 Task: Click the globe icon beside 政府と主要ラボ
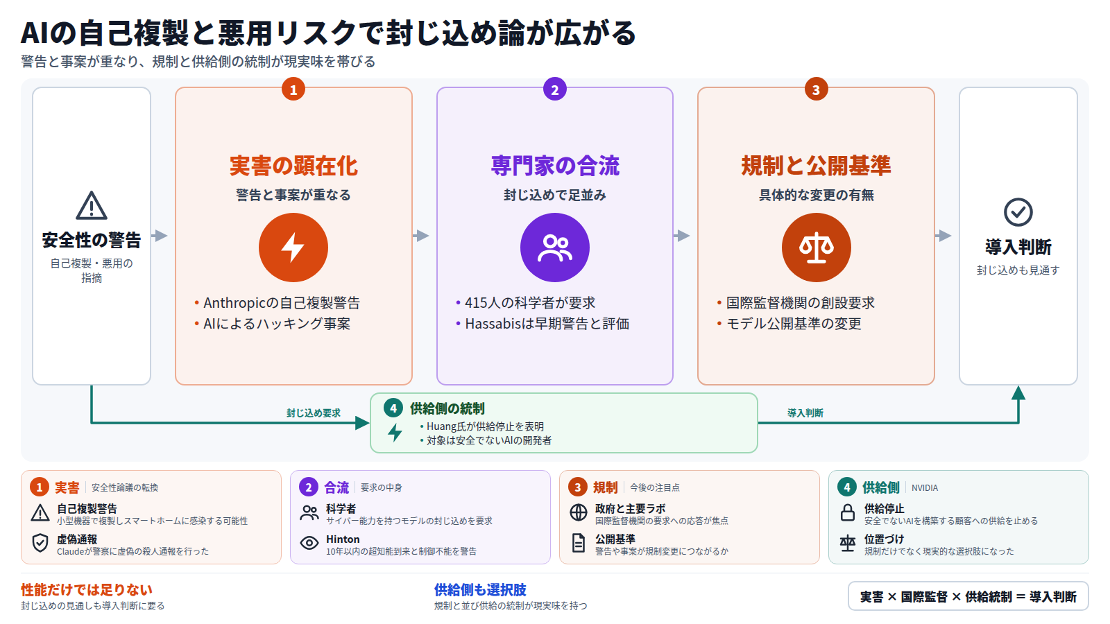pyautogui.click(x=579, y=512)
